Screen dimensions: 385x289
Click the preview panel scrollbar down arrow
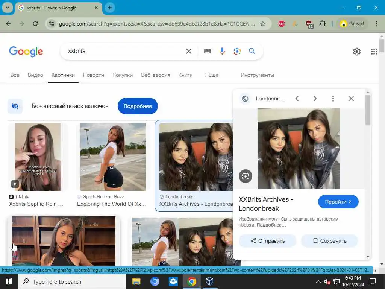click(x=368, y=257)
